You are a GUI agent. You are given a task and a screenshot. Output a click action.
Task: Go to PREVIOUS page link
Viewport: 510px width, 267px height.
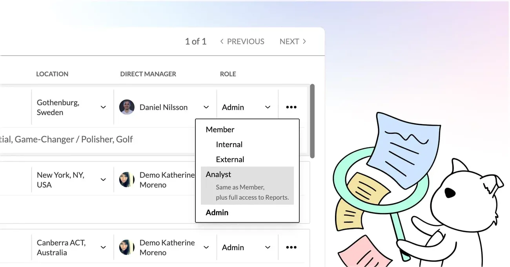[x=246, y=41]
